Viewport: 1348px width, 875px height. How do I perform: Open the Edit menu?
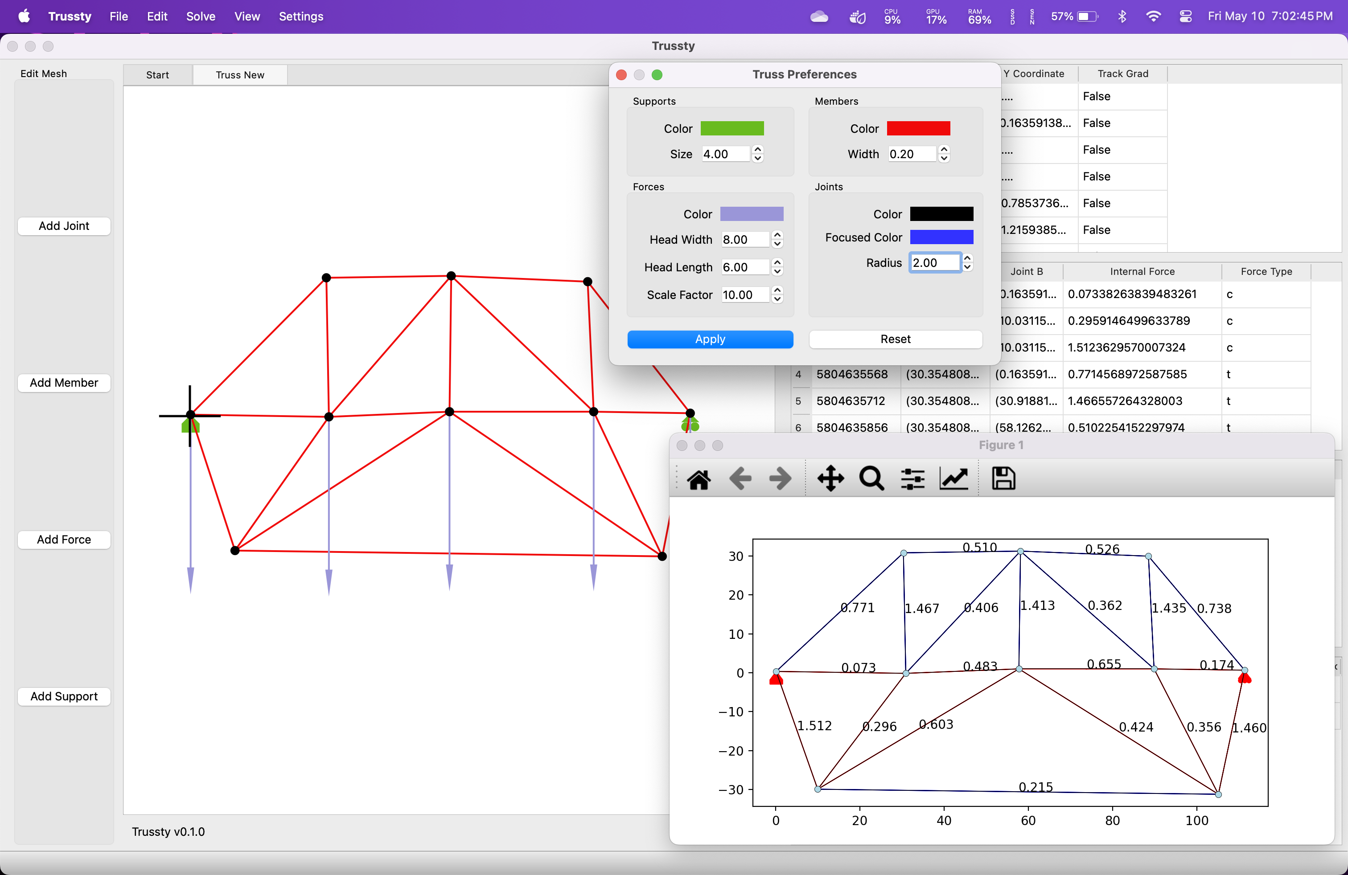(157, 16)
